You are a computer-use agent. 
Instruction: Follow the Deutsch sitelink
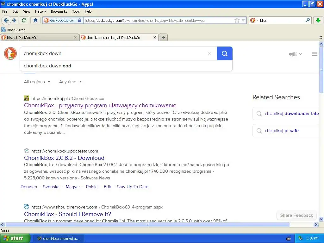pyautogui.click(x=29, y=187)
